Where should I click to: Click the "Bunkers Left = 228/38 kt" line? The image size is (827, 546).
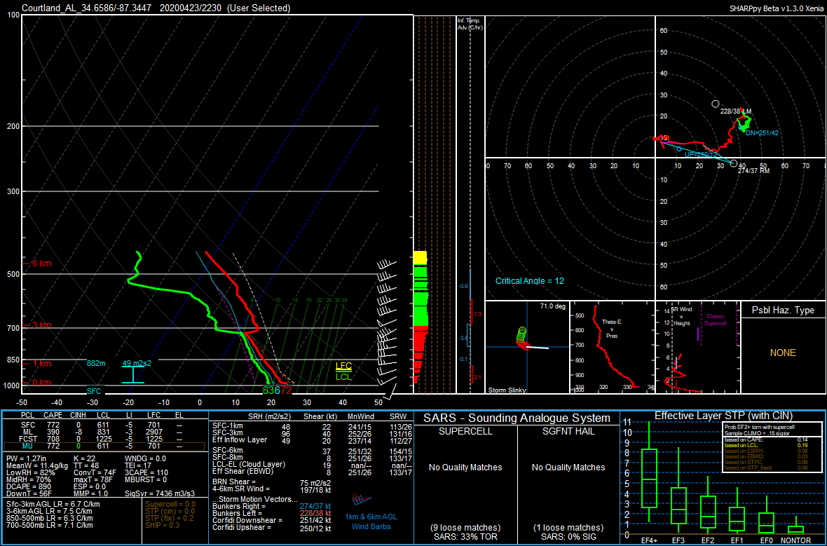[x=272, y=513]
